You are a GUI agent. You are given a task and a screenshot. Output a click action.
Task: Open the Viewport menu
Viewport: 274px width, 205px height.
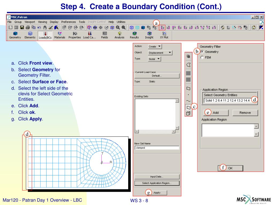(30, 22)
